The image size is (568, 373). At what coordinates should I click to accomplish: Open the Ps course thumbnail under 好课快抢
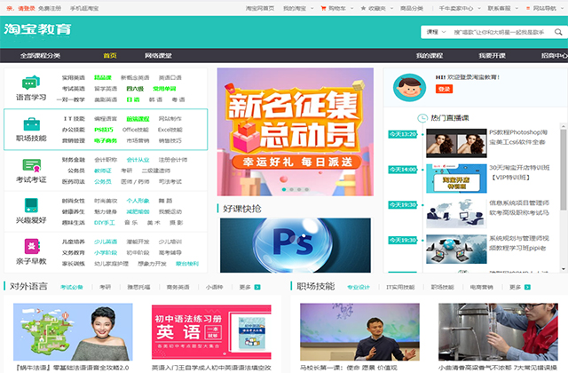click(x=296, y=245)
